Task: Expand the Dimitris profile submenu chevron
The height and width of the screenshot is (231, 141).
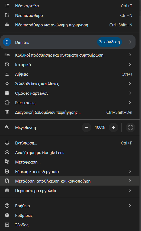Action: click(x=130, y=42)
